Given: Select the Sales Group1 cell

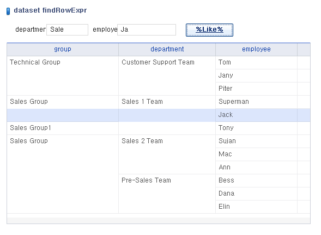Looking at the screenshot, I should (x=63, y=128).
